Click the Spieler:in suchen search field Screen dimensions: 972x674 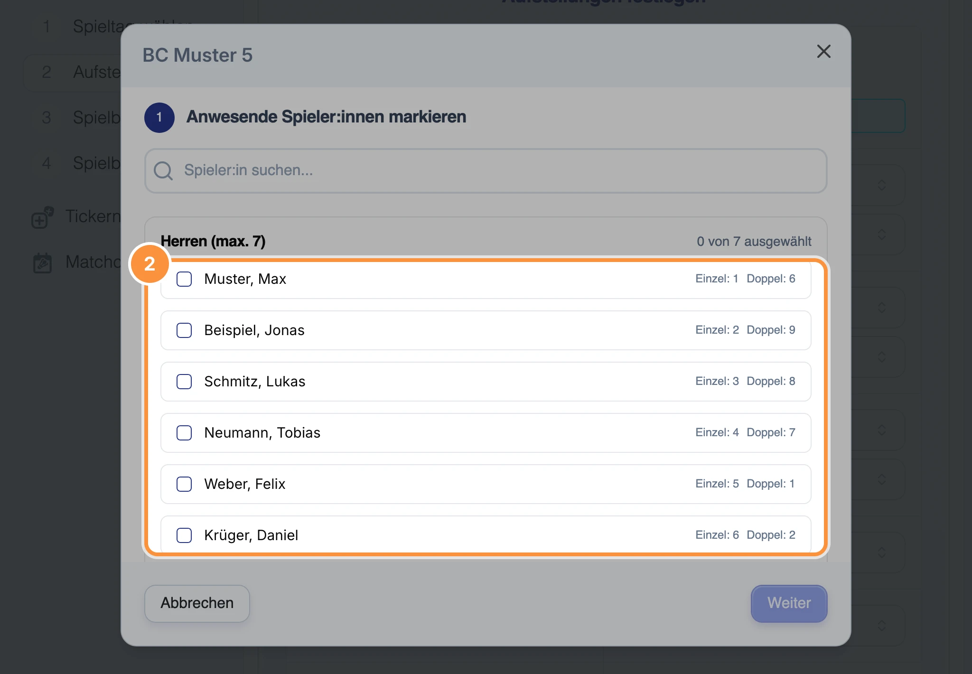click(x=486, y=171)
